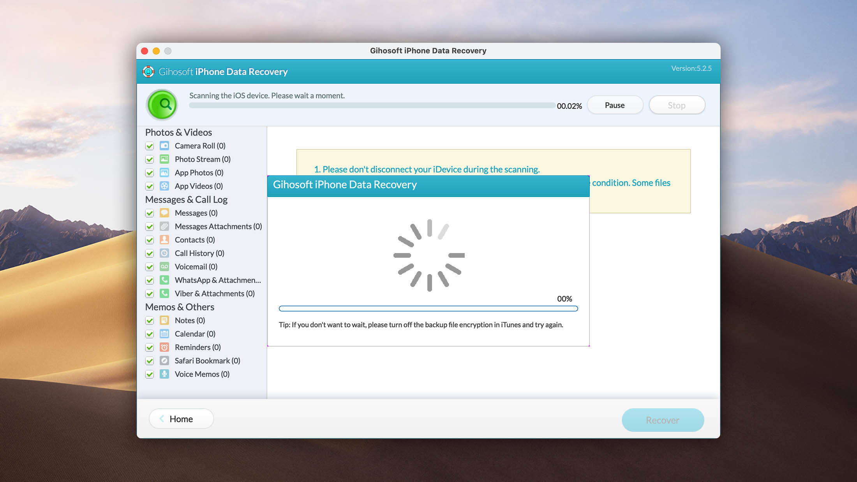This screenshot has width=857, height=482.
Task: Click the Call History clock icon
Action: [164, 253]
